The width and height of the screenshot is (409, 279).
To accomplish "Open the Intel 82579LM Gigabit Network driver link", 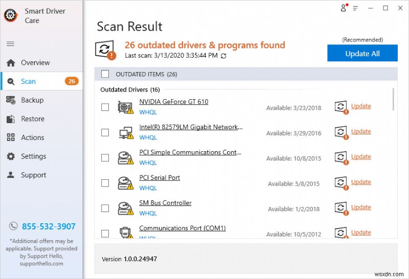I will [x=191, y=127].
